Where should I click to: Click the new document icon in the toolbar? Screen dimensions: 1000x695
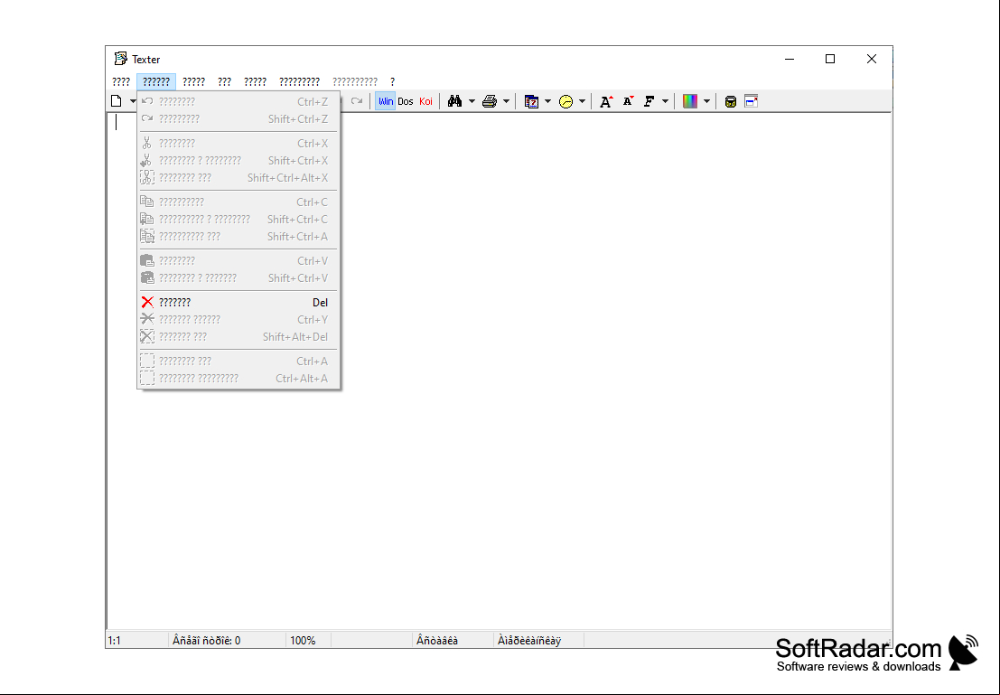pos(116,101)
